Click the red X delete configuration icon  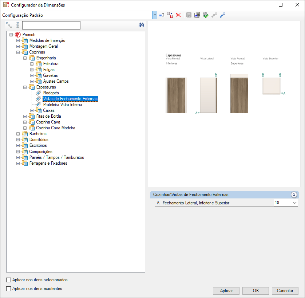(x=178, y=15)
